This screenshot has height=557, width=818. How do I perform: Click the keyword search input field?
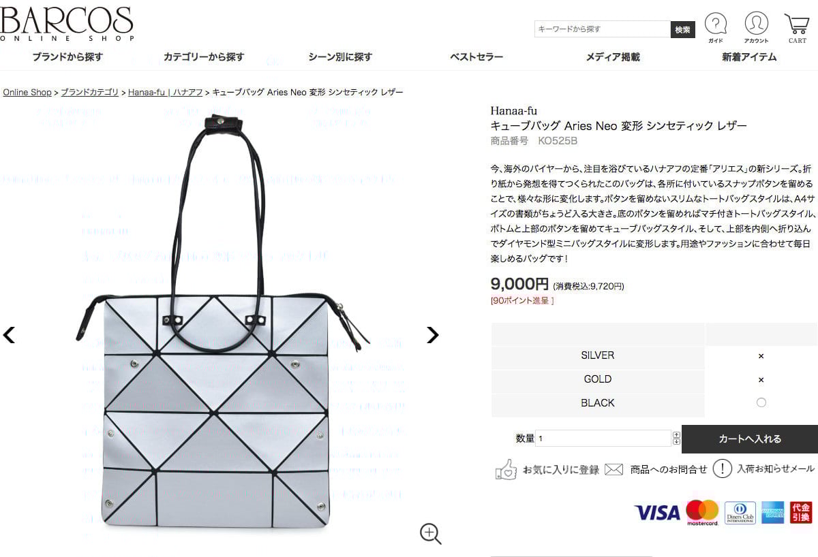coord(603,29)
